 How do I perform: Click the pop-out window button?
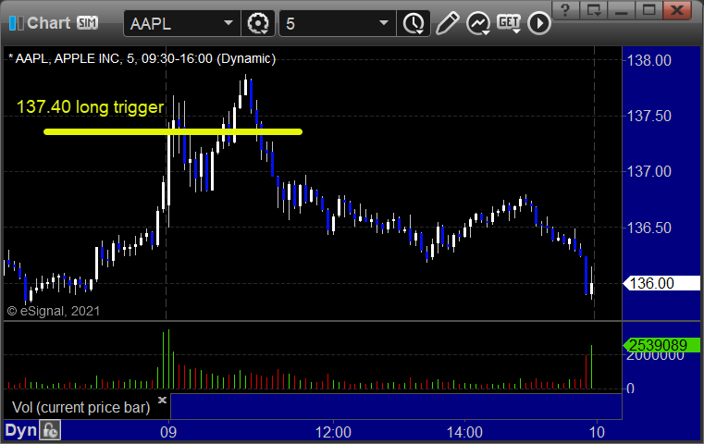(x=594, y=10)
